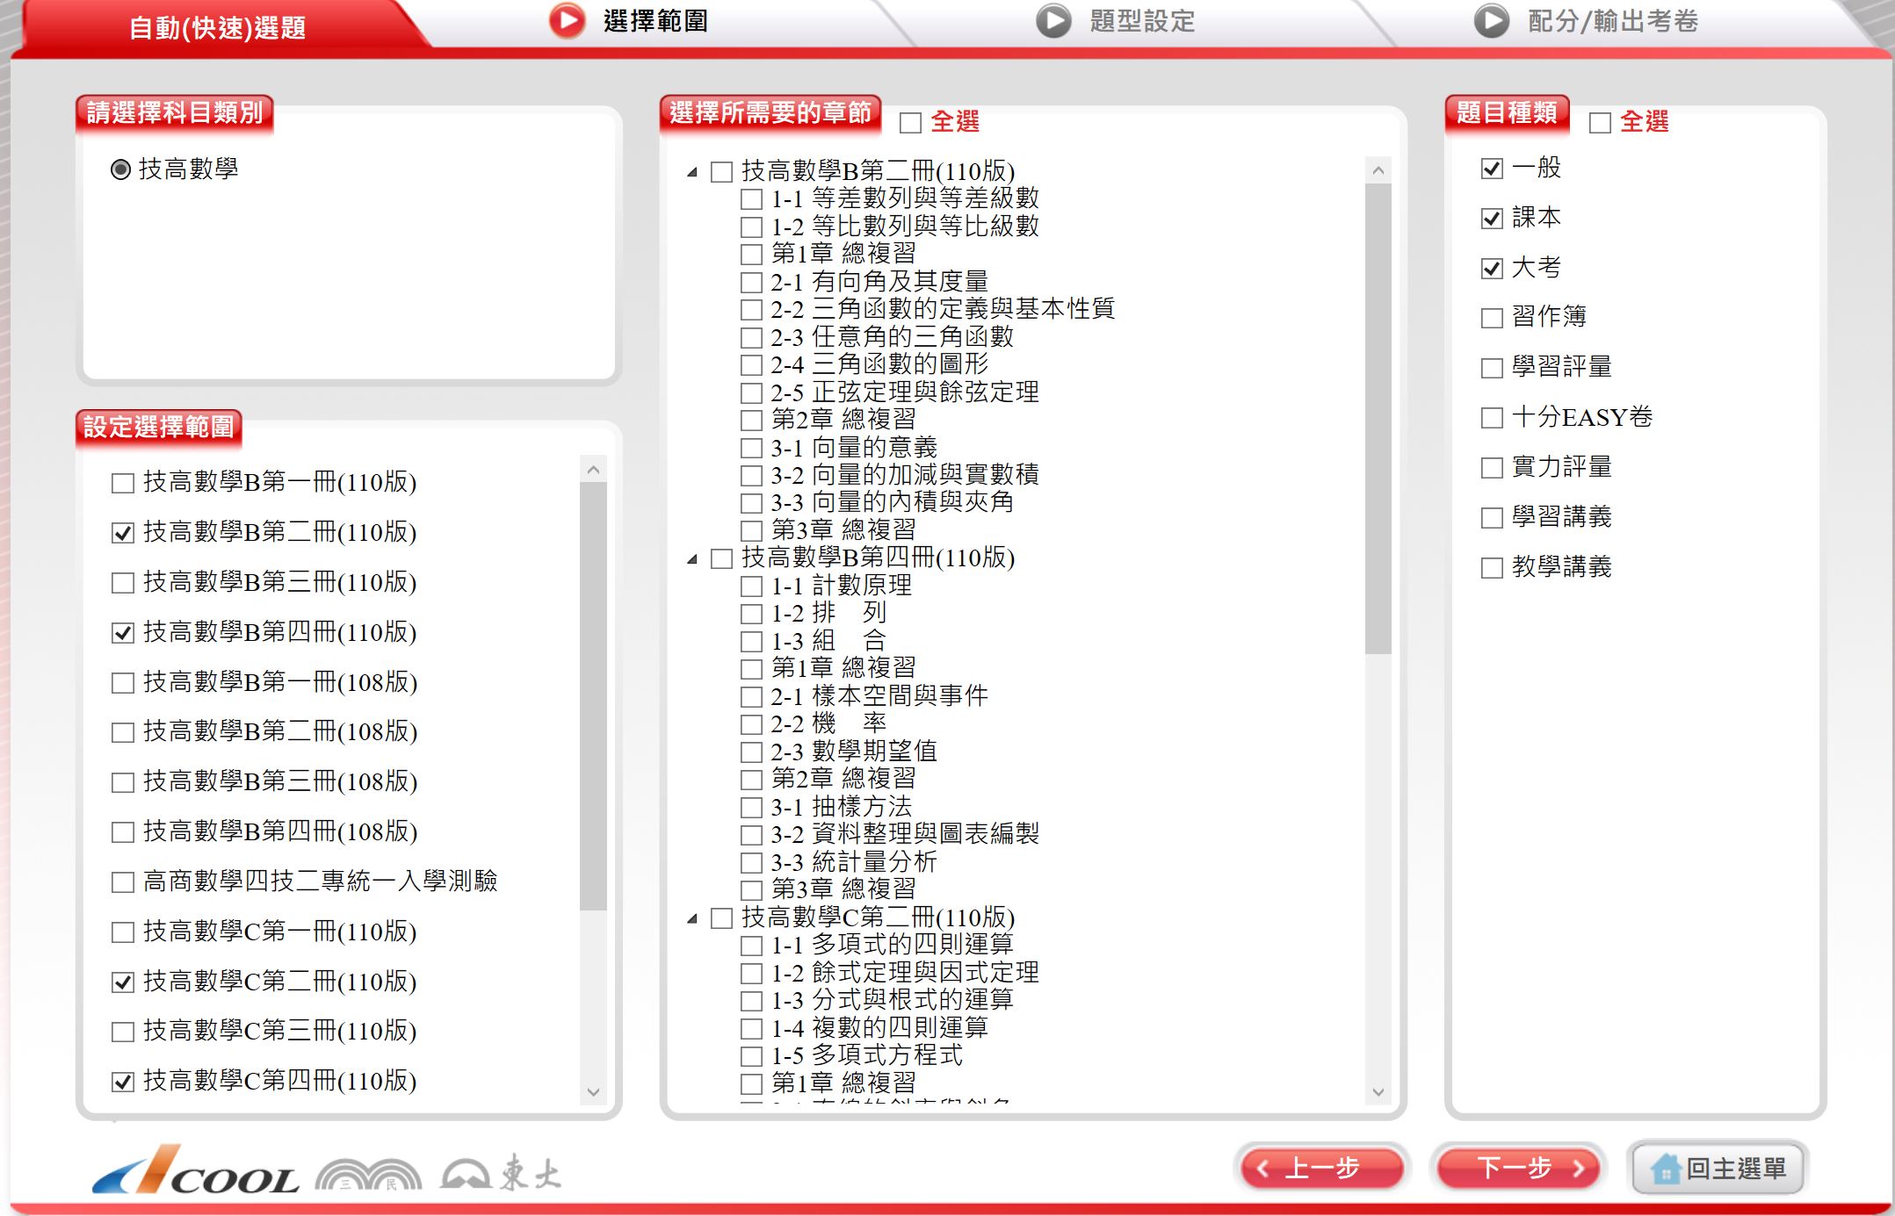Click the play icon beside 配分/輸出考卷
The image size is (1895, 1216).
1491,21
